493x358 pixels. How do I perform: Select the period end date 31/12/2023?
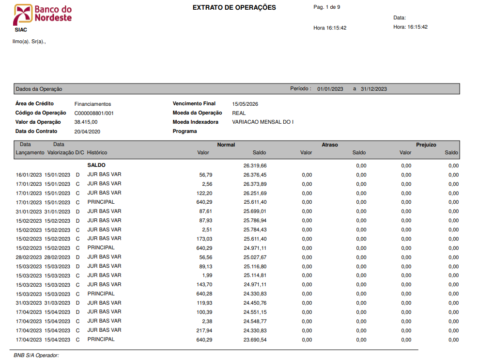pos(374,89)
